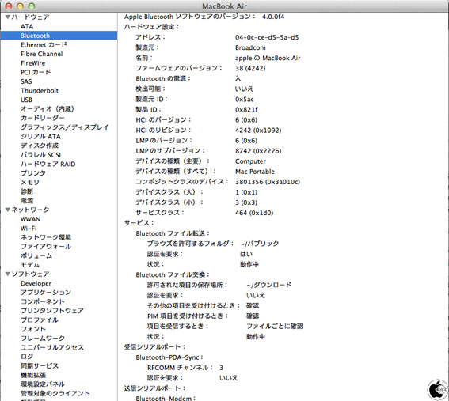Screen dimensions: 449x401
Task: Open ユニバーサルアクセス entry
Action: 51,347
